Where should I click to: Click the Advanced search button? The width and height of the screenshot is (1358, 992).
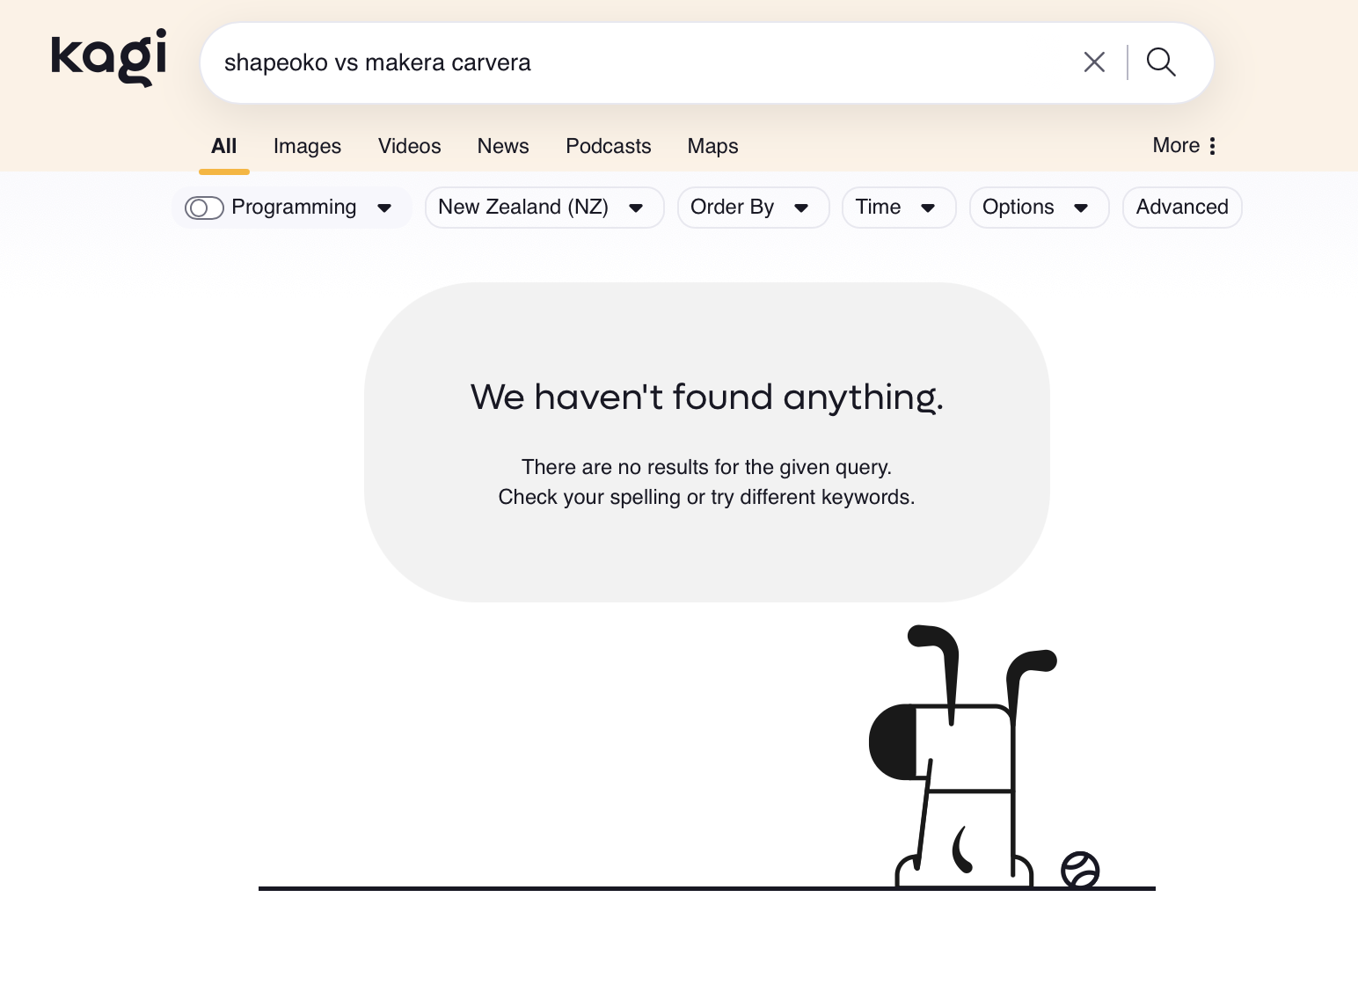[x=1181, y=208]
